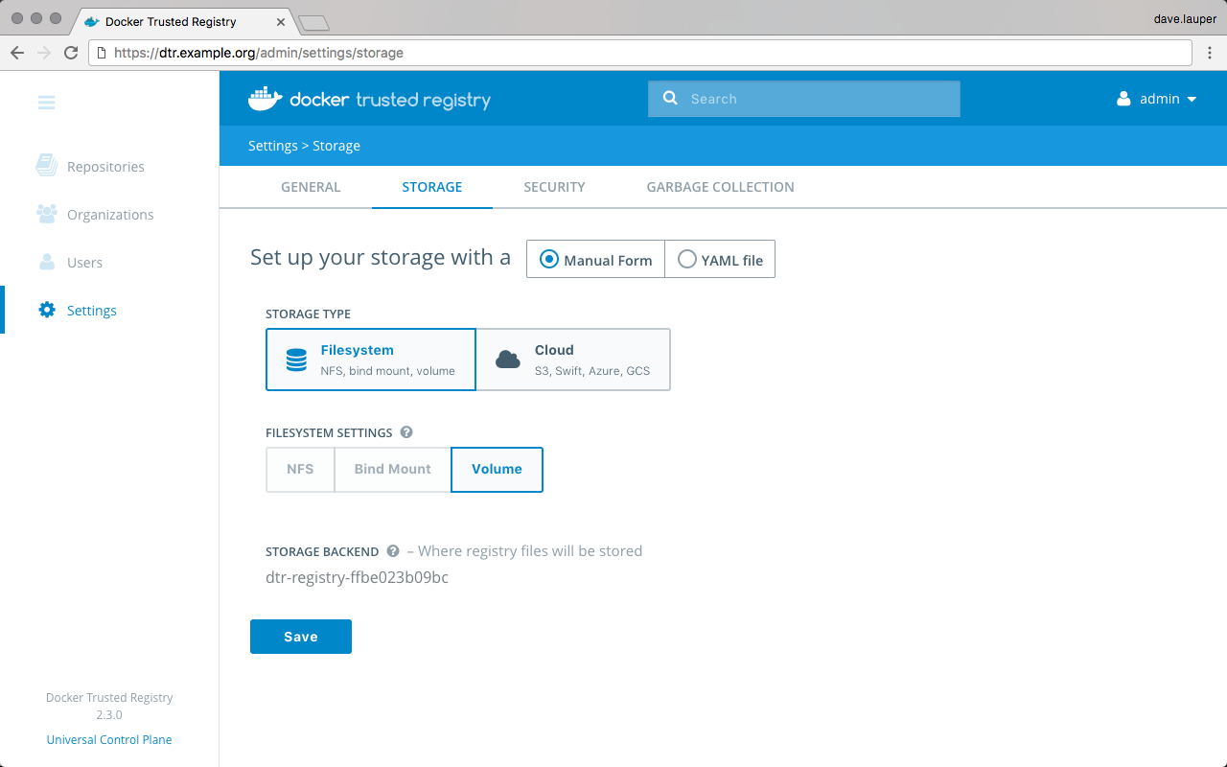Click the Docker whale logo in header
Viewport: 1227px width, 767px height.
266,99
